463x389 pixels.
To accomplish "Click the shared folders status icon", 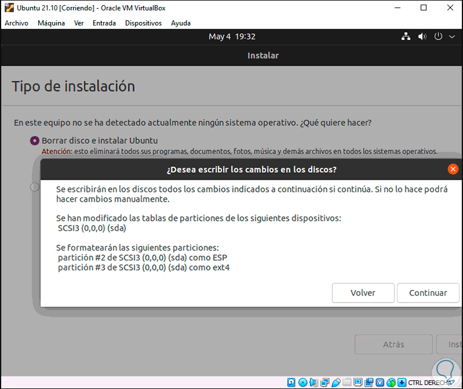I will pyautogui.click(x=347, y=383).
